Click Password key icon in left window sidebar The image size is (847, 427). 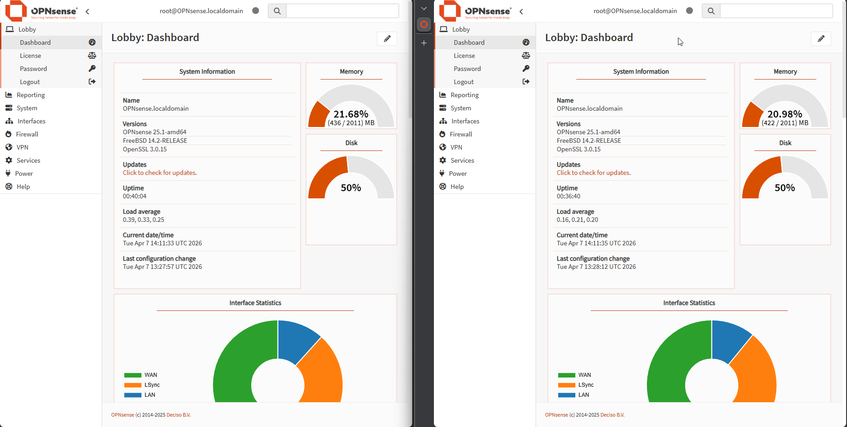tap(92, 69)
